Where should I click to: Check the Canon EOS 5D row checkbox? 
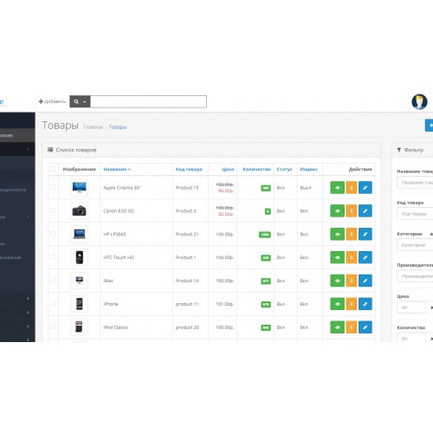(53, 210)
